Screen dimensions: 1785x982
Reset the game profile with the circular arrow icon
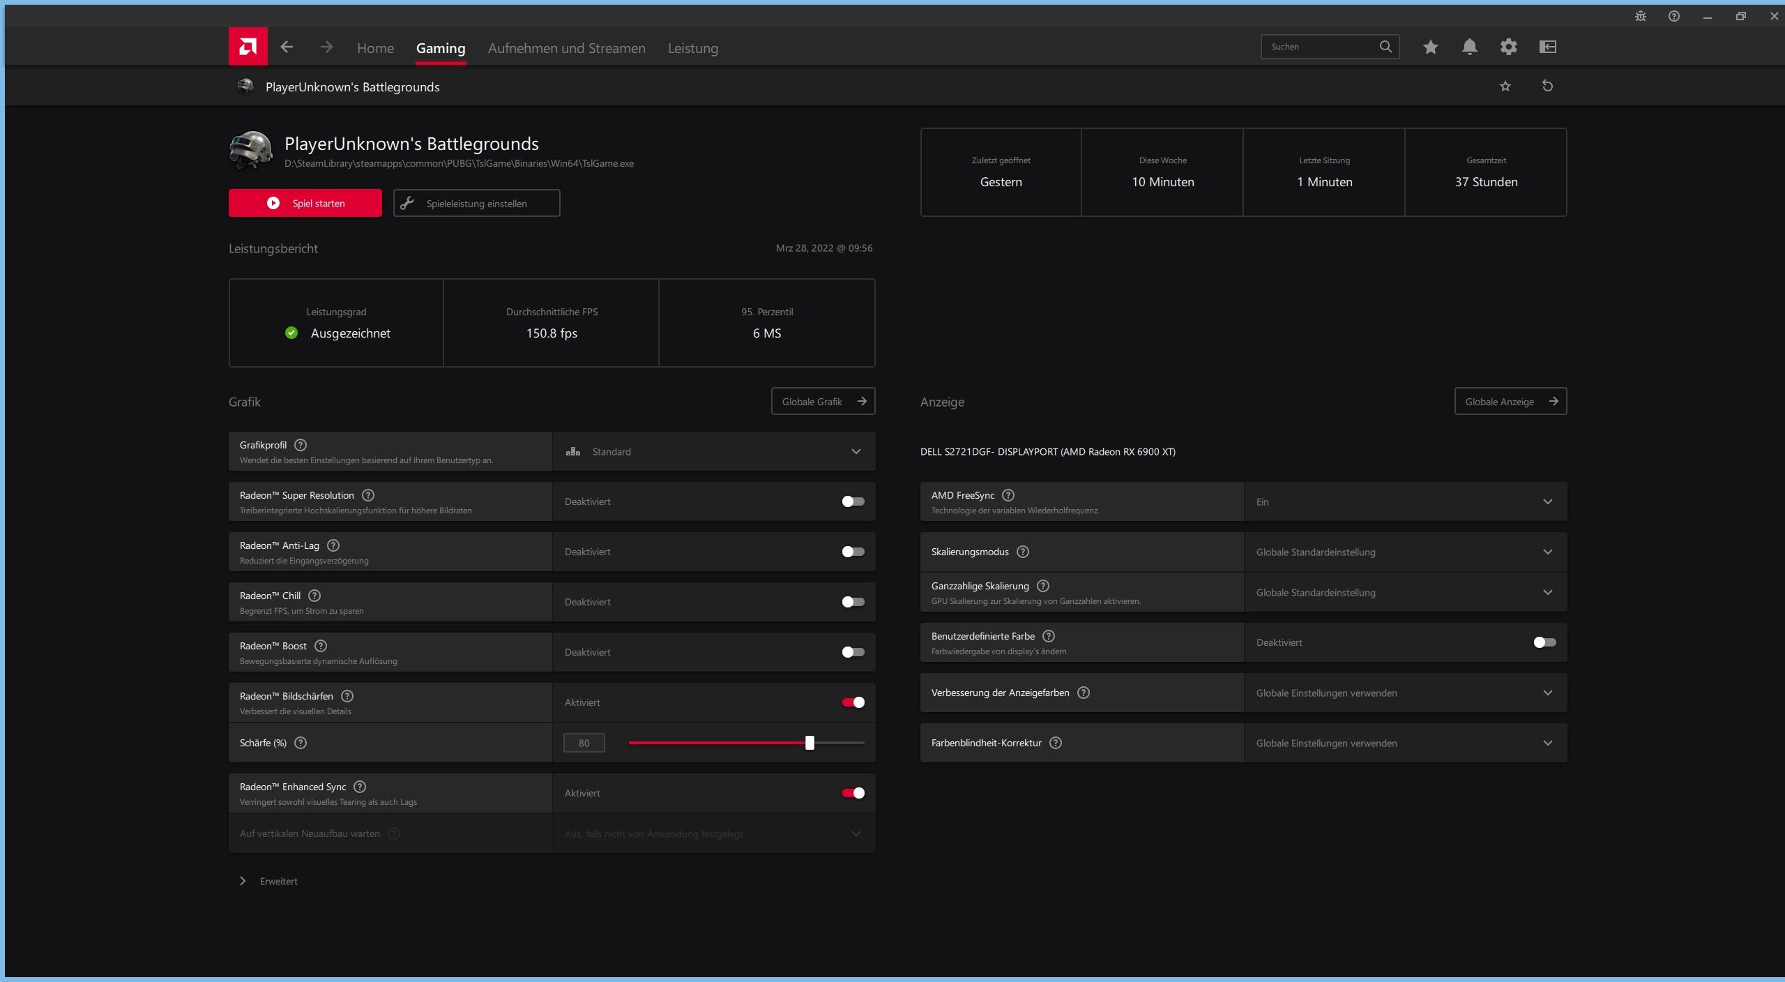click(1547, 86)
